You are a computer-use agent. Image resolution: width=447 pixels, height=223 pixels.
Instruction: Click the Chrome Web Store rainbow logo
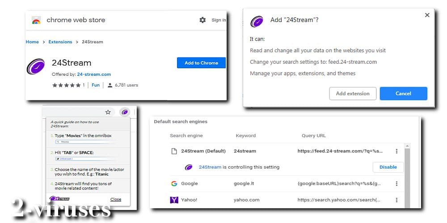tap(36, 21)
